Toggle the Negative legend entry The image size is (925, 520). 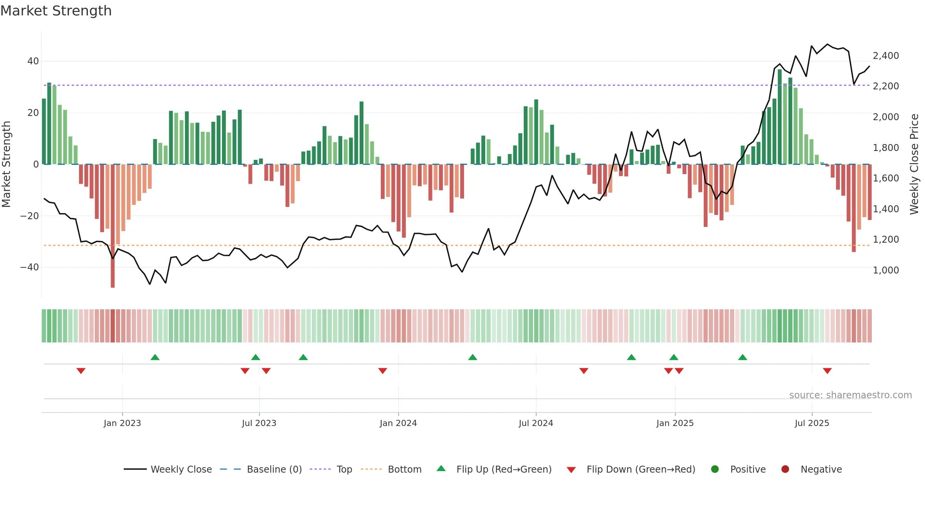[811, 469]
